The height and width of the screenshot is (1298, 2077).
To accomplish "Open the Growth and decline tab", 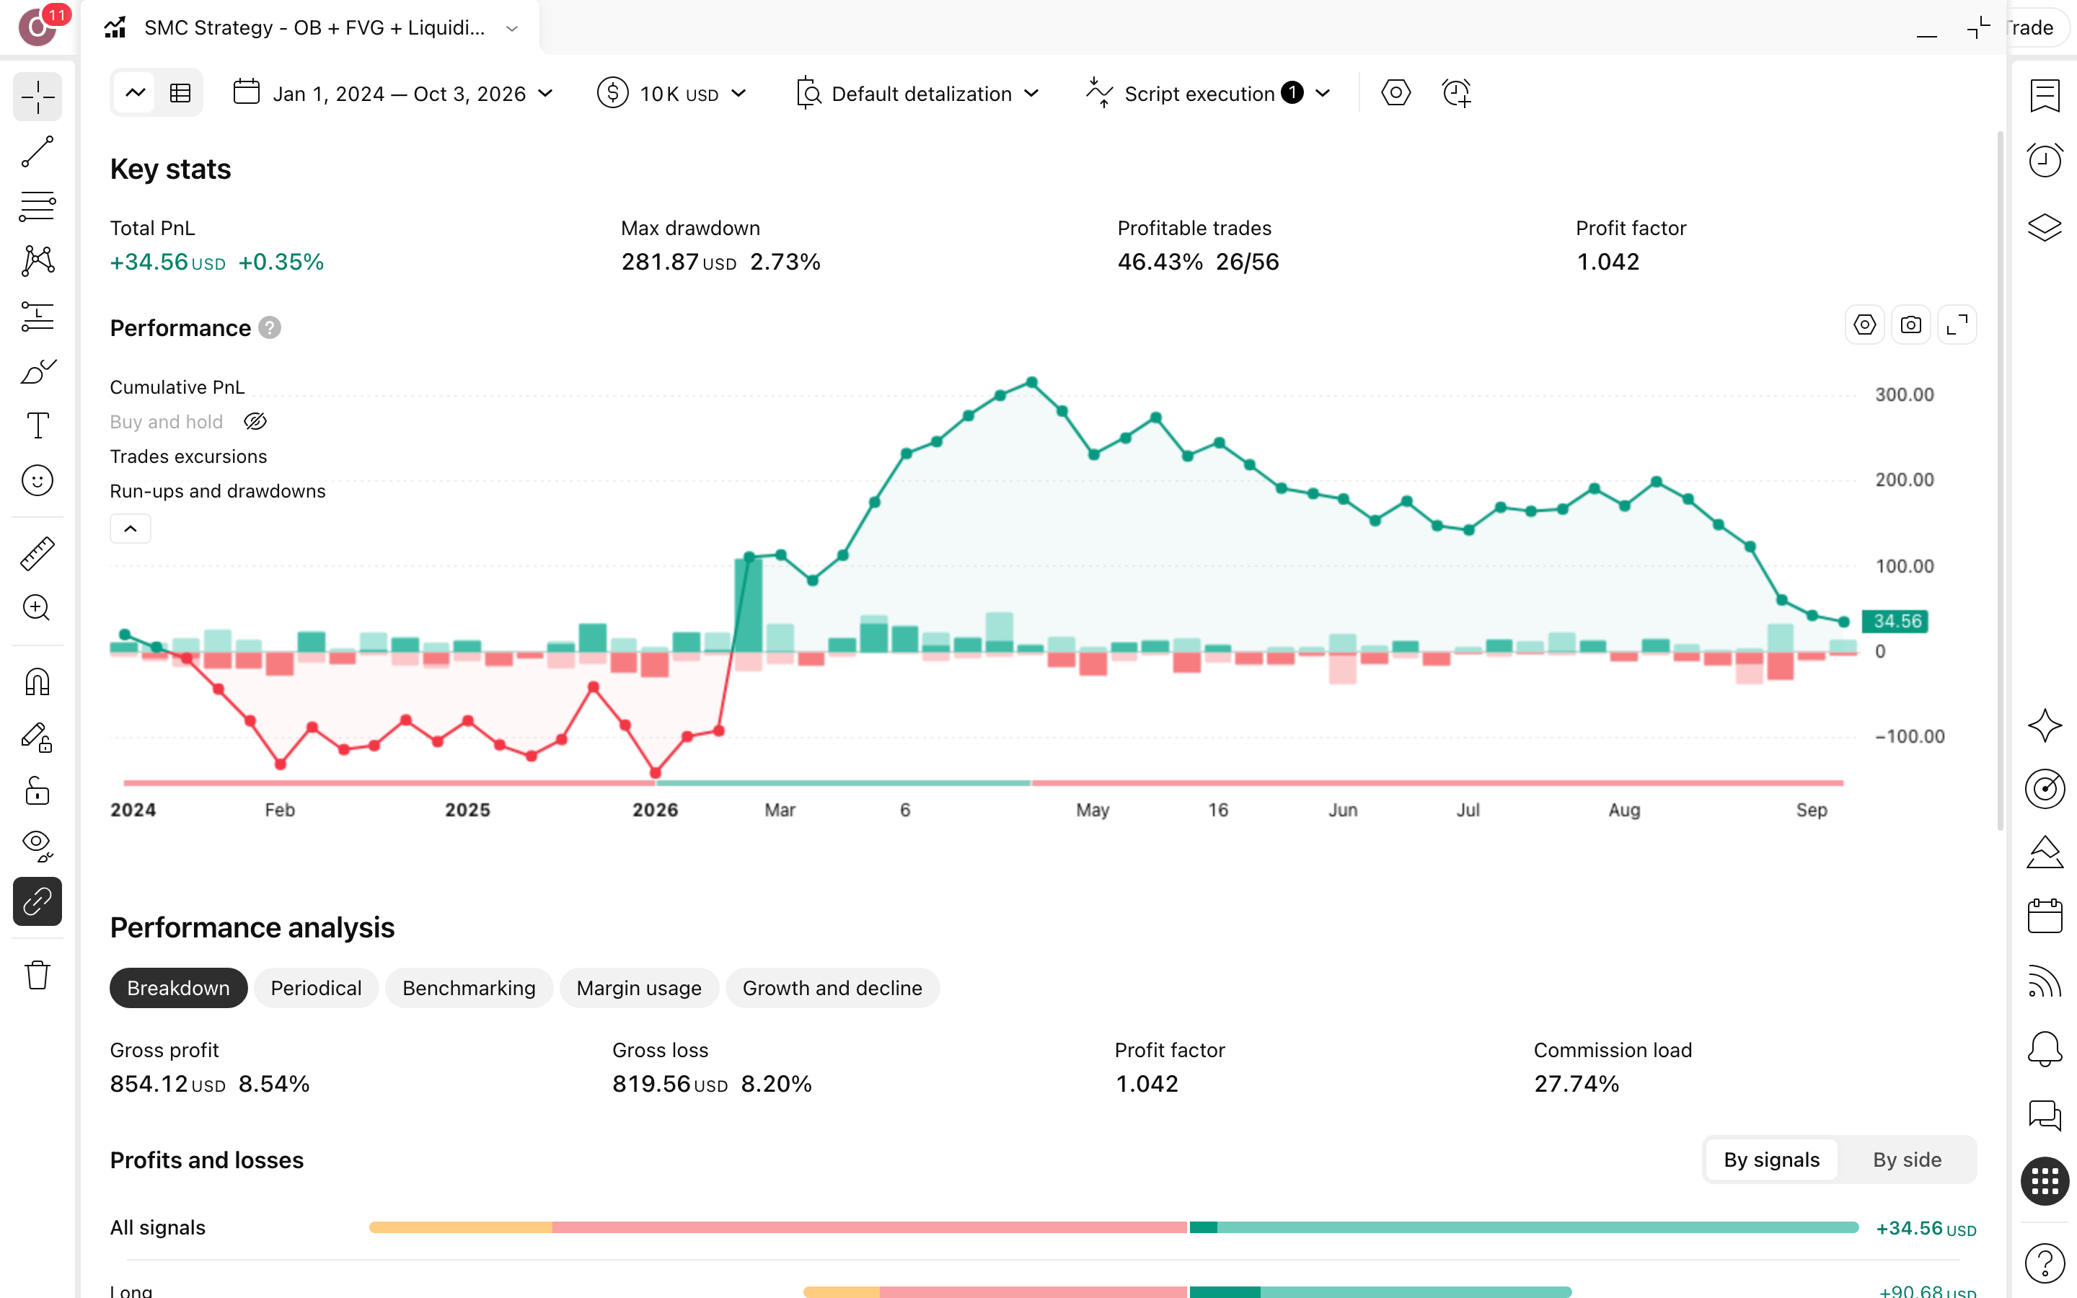I will click(x=832, y=988).
